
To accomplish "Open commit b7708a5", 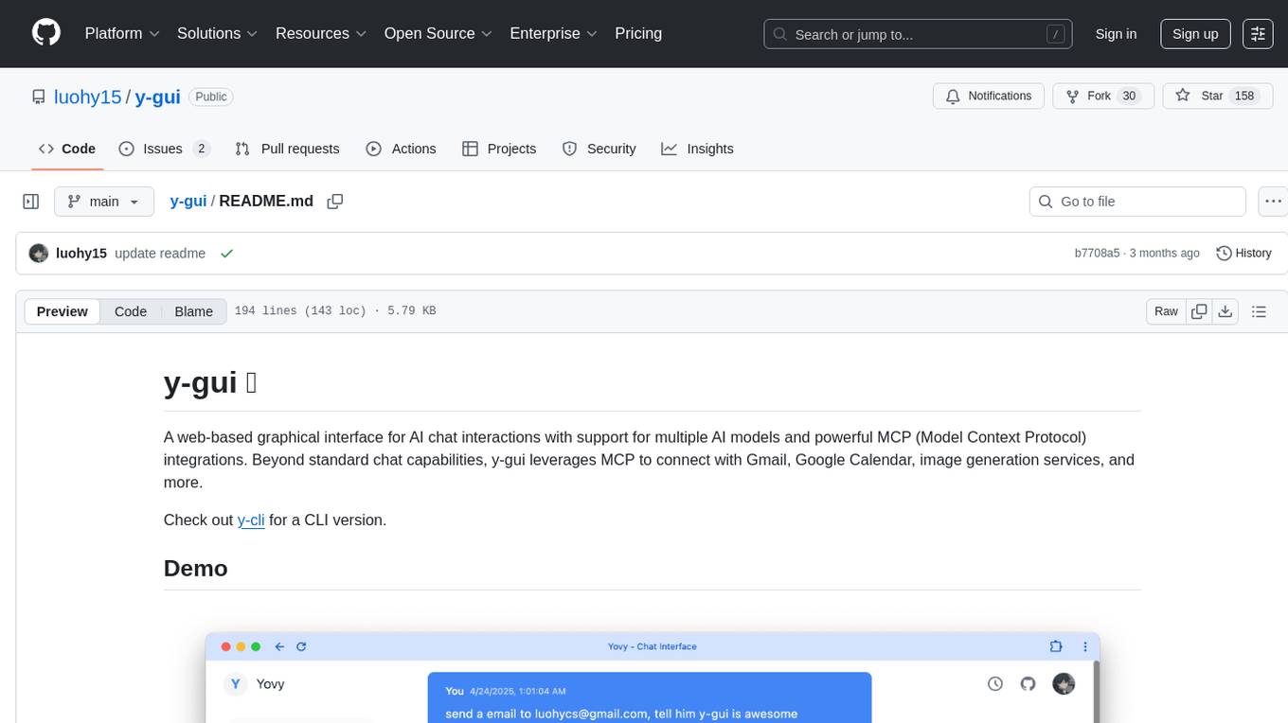I will (1097, 253).
